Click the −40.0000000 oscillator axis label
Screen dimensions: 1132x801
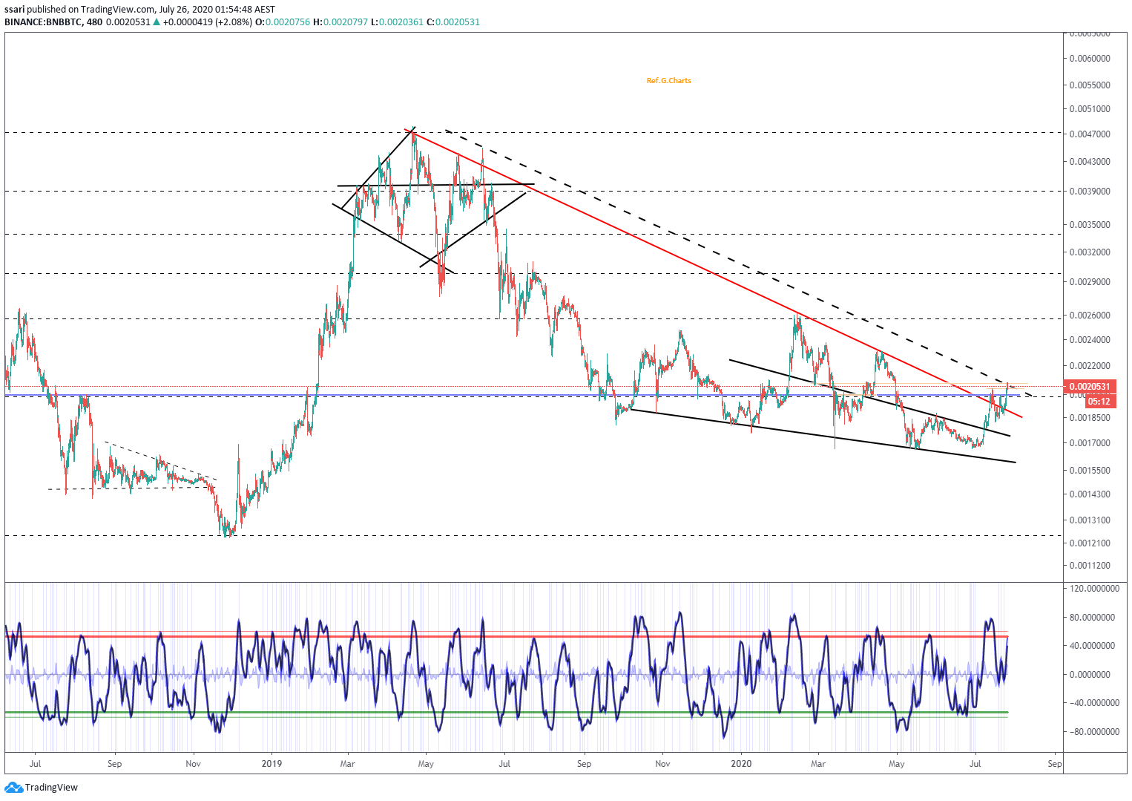[1095, 703]
